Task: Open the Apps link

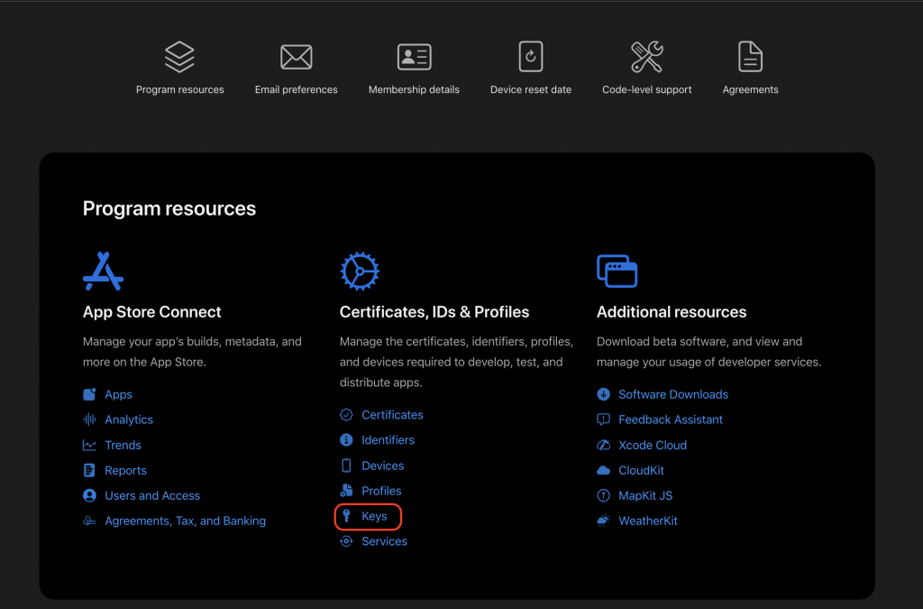Action: [x=118, y=394]
